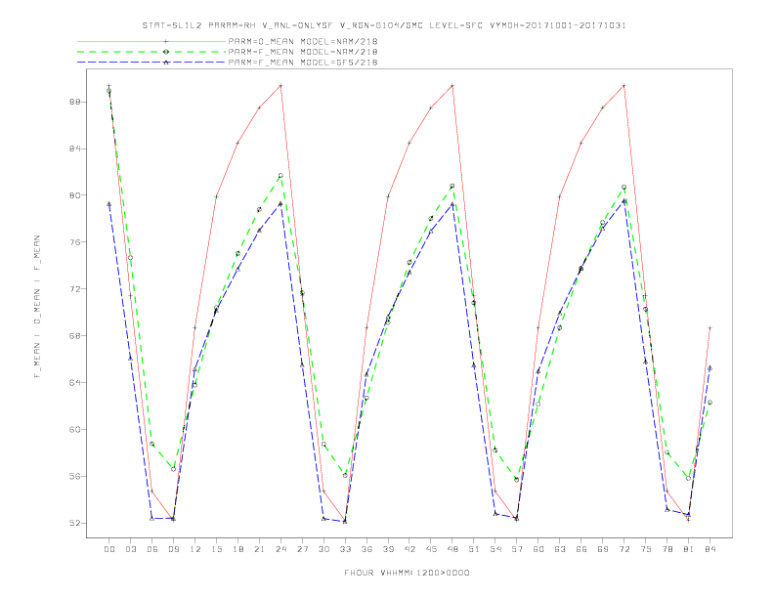Click y-axis tick label 56
Screen dimensions: 774x598
[x=75, y=476]
